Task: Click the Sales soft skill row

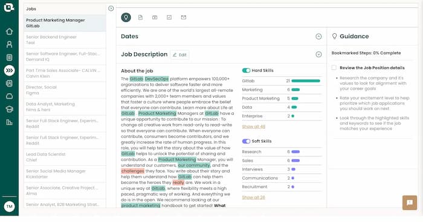Action: (282, 160)
